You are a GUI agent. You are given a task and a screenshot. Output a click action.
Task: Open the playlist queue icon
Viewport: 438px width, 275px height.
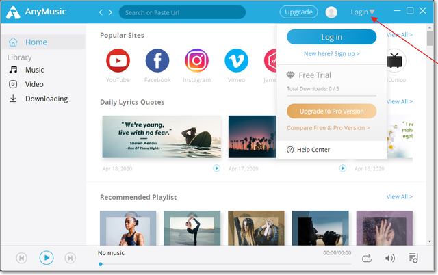[413, 258]
